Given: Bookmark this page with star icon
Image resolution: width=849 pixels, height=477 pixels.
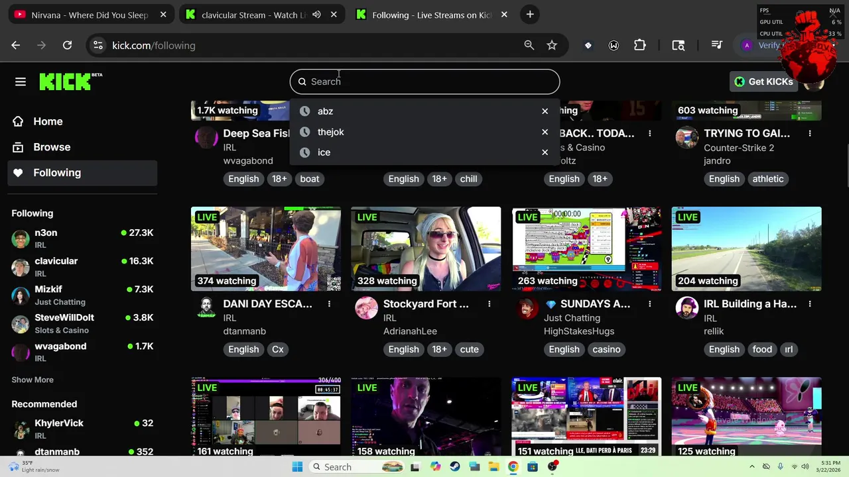Looking at the screenshot, I should pyautogui.click(x=552, y=45).
